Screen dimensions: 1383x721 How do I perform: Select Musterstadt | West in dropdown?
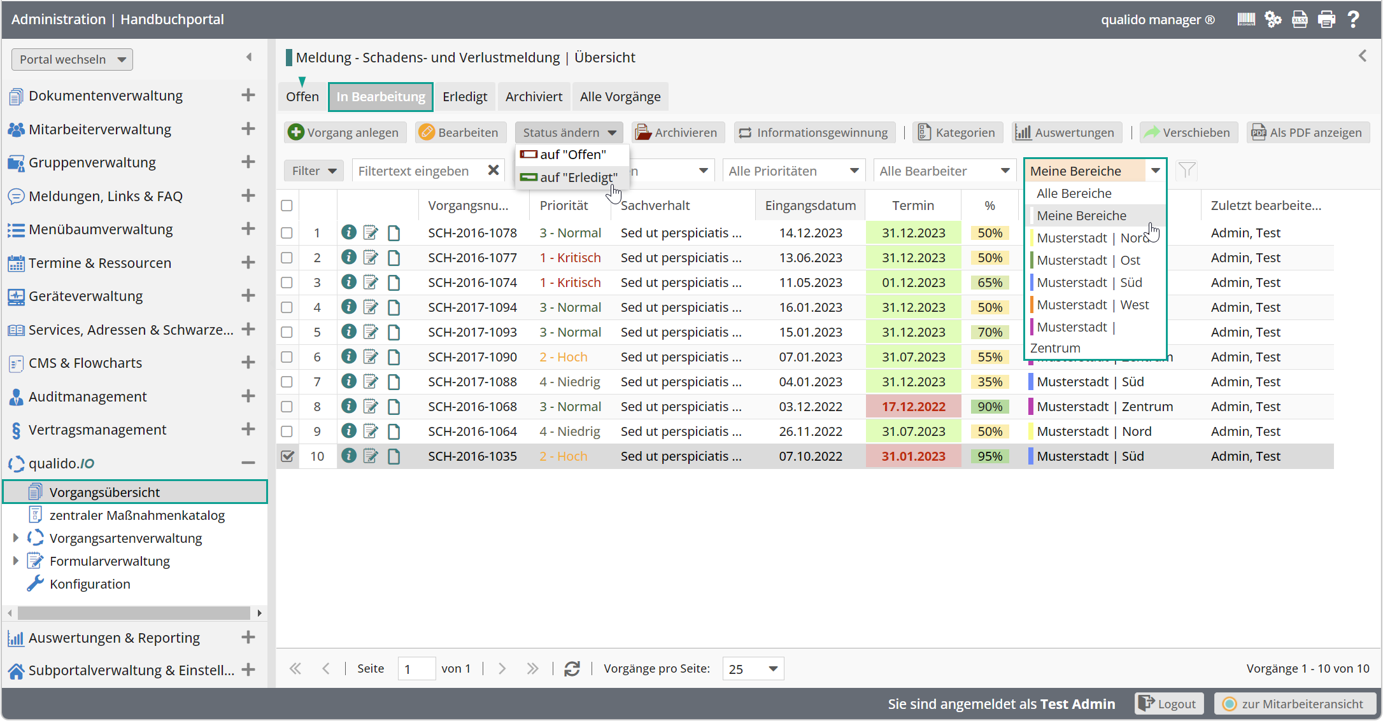[1095, 305]
